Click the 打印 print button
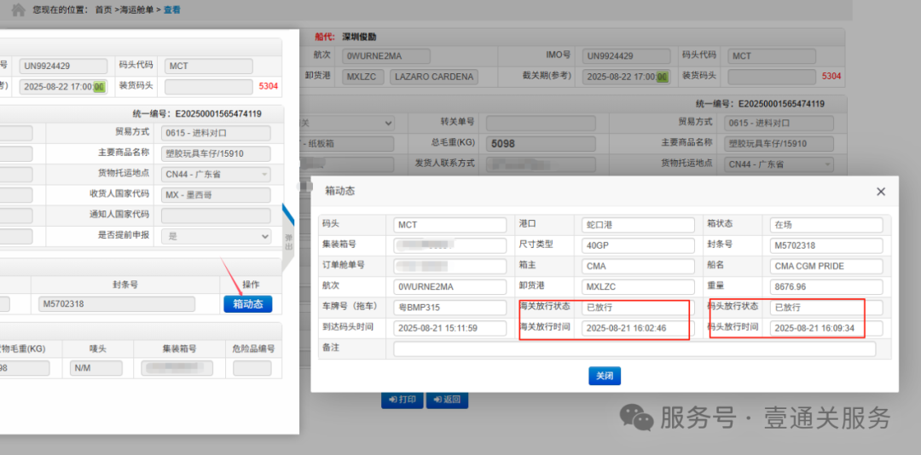 click(402, 399)
